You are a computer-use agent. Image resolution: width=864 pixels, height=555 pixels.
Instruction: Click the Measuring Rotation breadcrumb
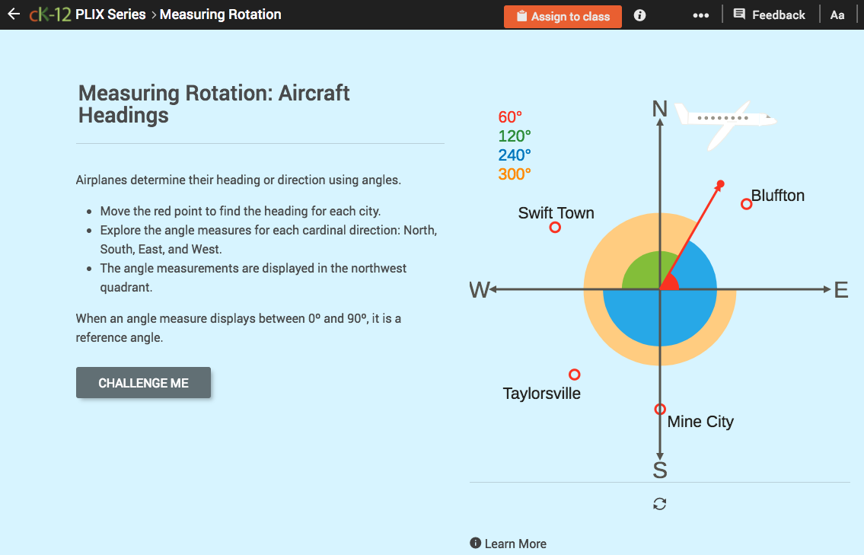click(220, 14)
